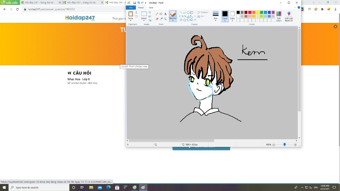Click the rectangular Select tool icon
Screen dimensions: 340x191
pyautogui.click(x=144, y=14)
